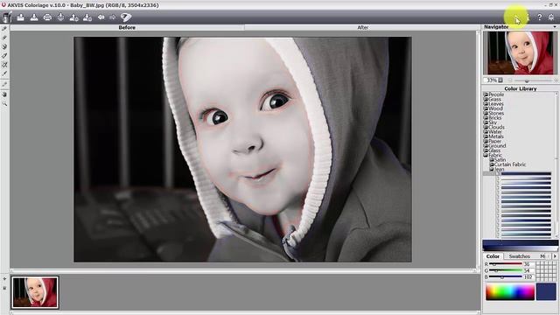Screen dimensions: 560x315
Task: Select the Curtain Fabric entry
Action: point(510,164)
